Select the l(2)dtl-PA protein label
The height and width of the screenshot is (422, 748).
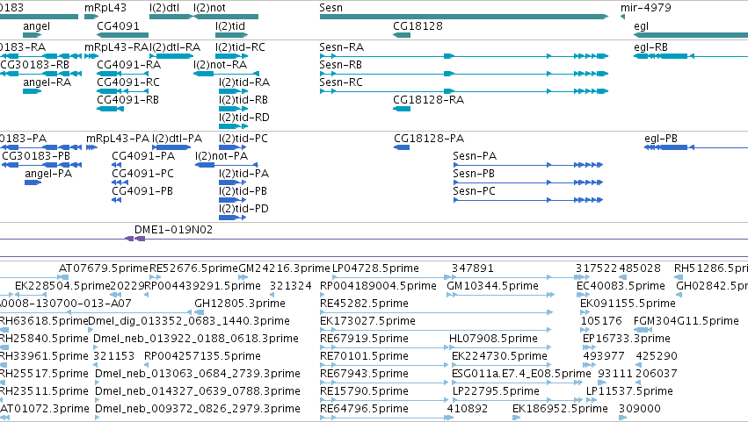click(177, 139)
